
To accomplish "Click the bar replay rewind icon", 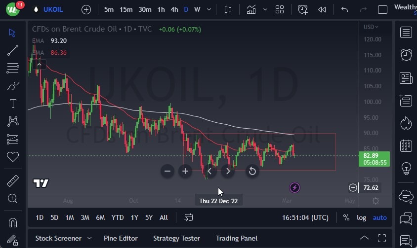I will point(322,9).
